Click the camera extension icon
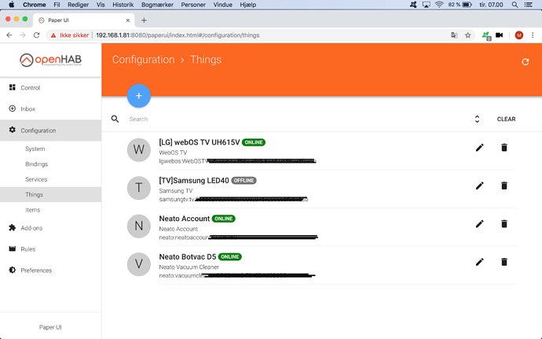Viewport: 542px width, 339px height. pyautogui.click(x=499, y=35)
